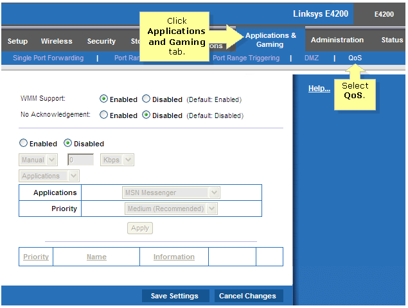The width and height of the screenshot is (408, 308).
Task: Click the Priority row label in table
Action: click(x=64, y=209)
